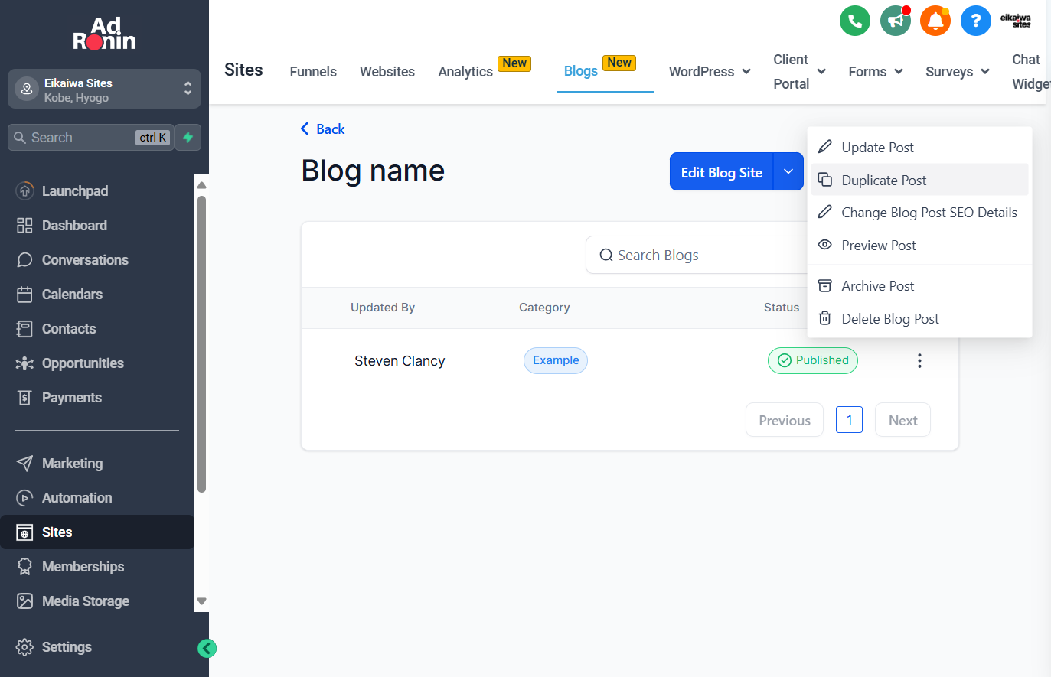
Task: Open Conversations in the sidebar
Action: point(85,260)
